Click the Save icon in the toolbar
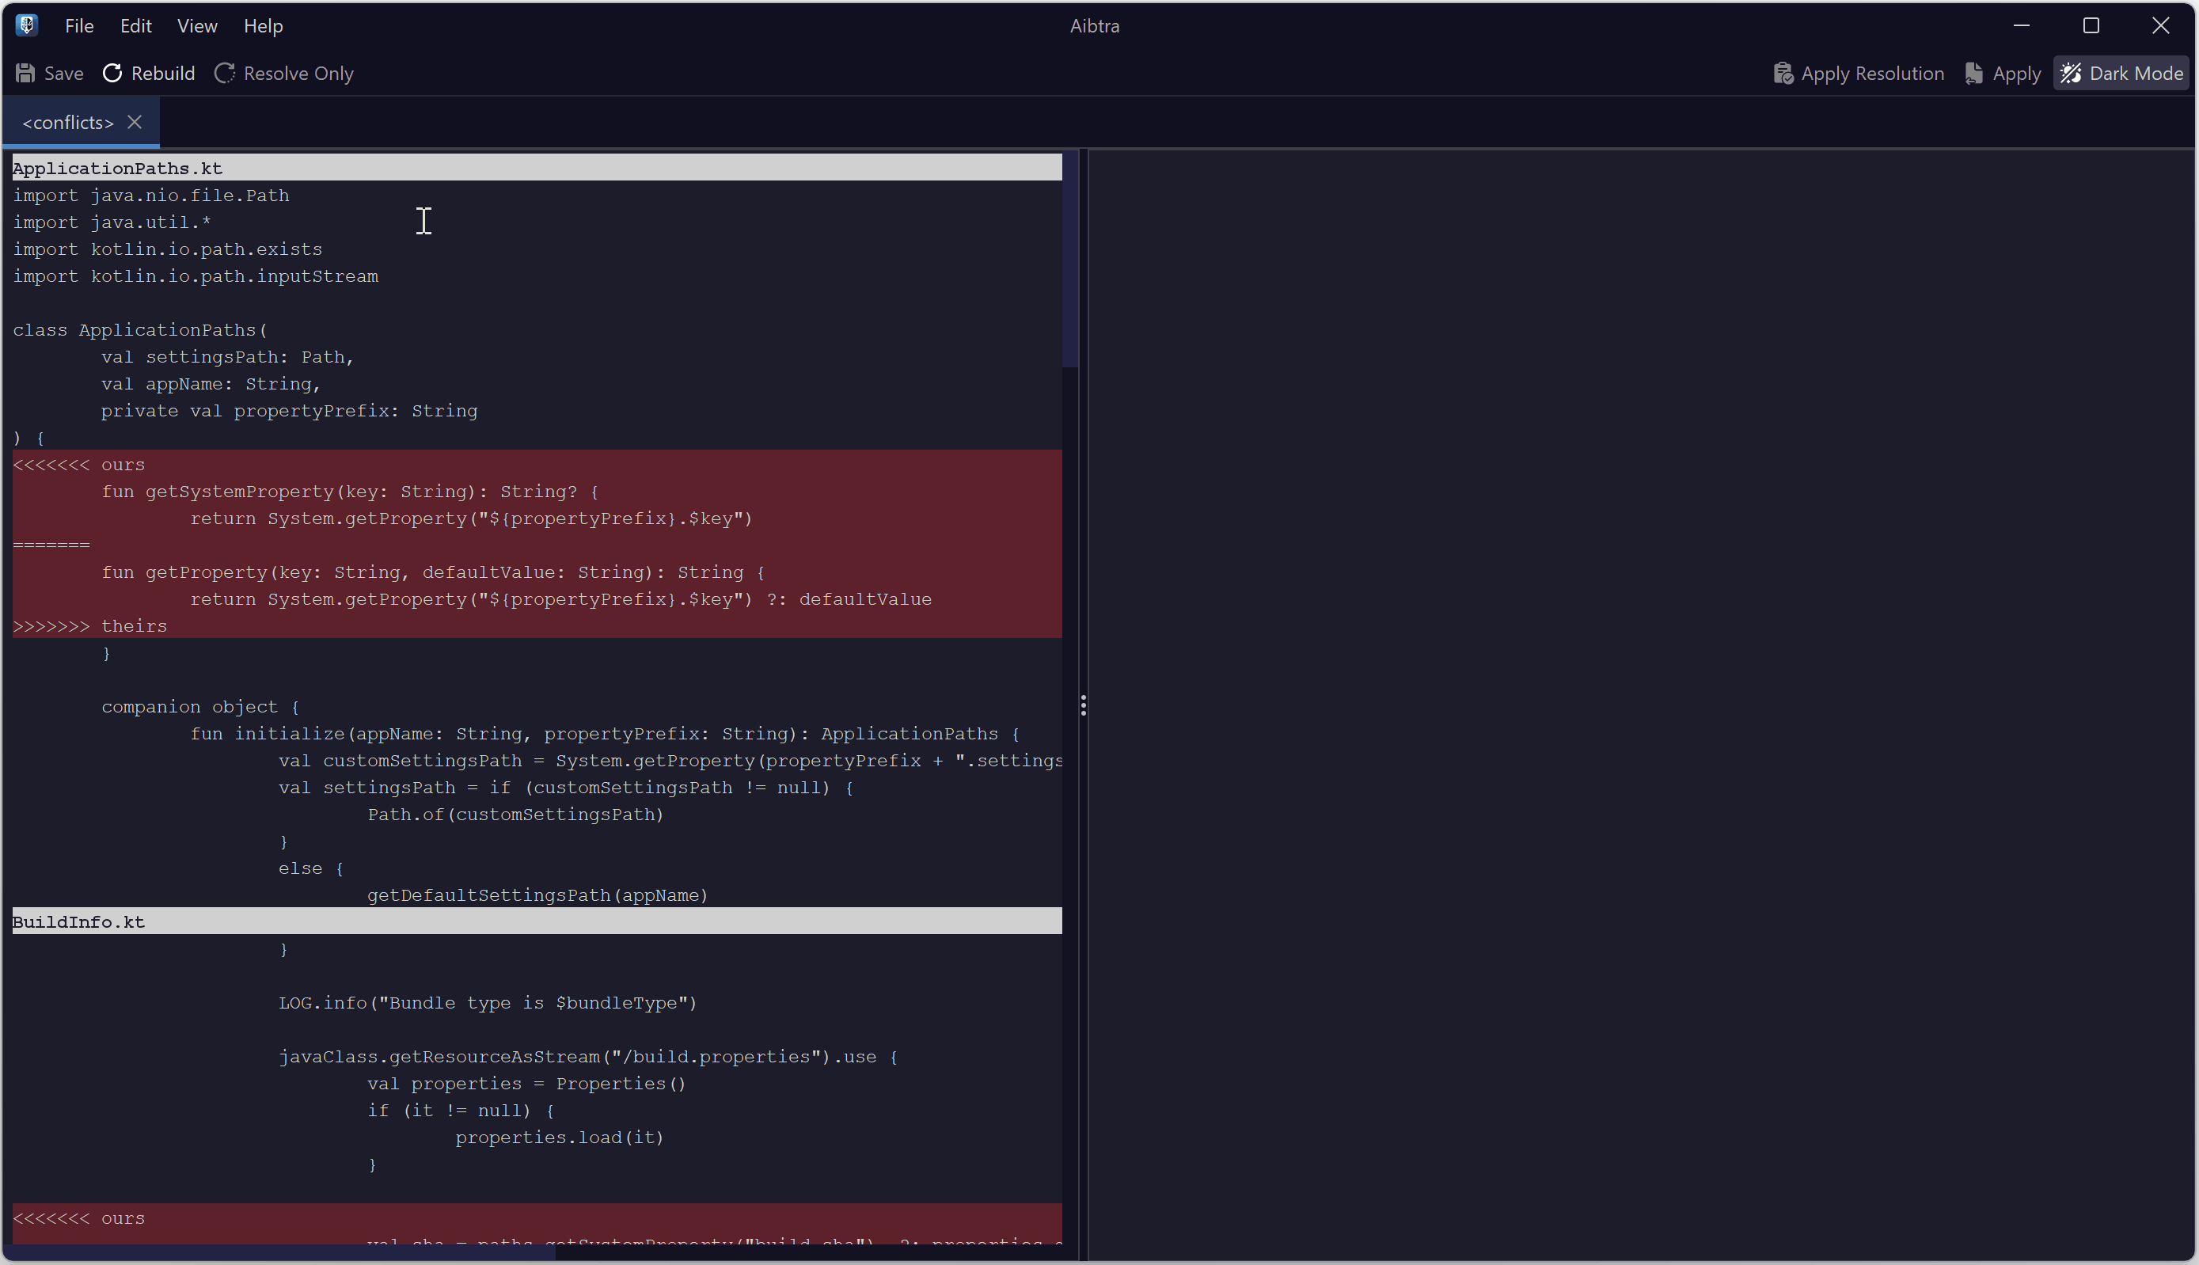This screenshot has width=2199, height=1265. (x=25, y=73)
